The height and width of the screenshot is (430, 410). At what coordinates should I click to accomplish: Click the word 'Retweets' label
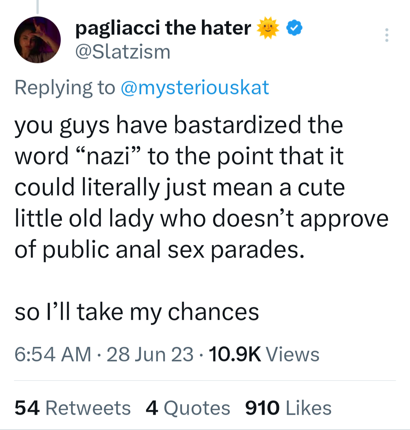[88, 408]
